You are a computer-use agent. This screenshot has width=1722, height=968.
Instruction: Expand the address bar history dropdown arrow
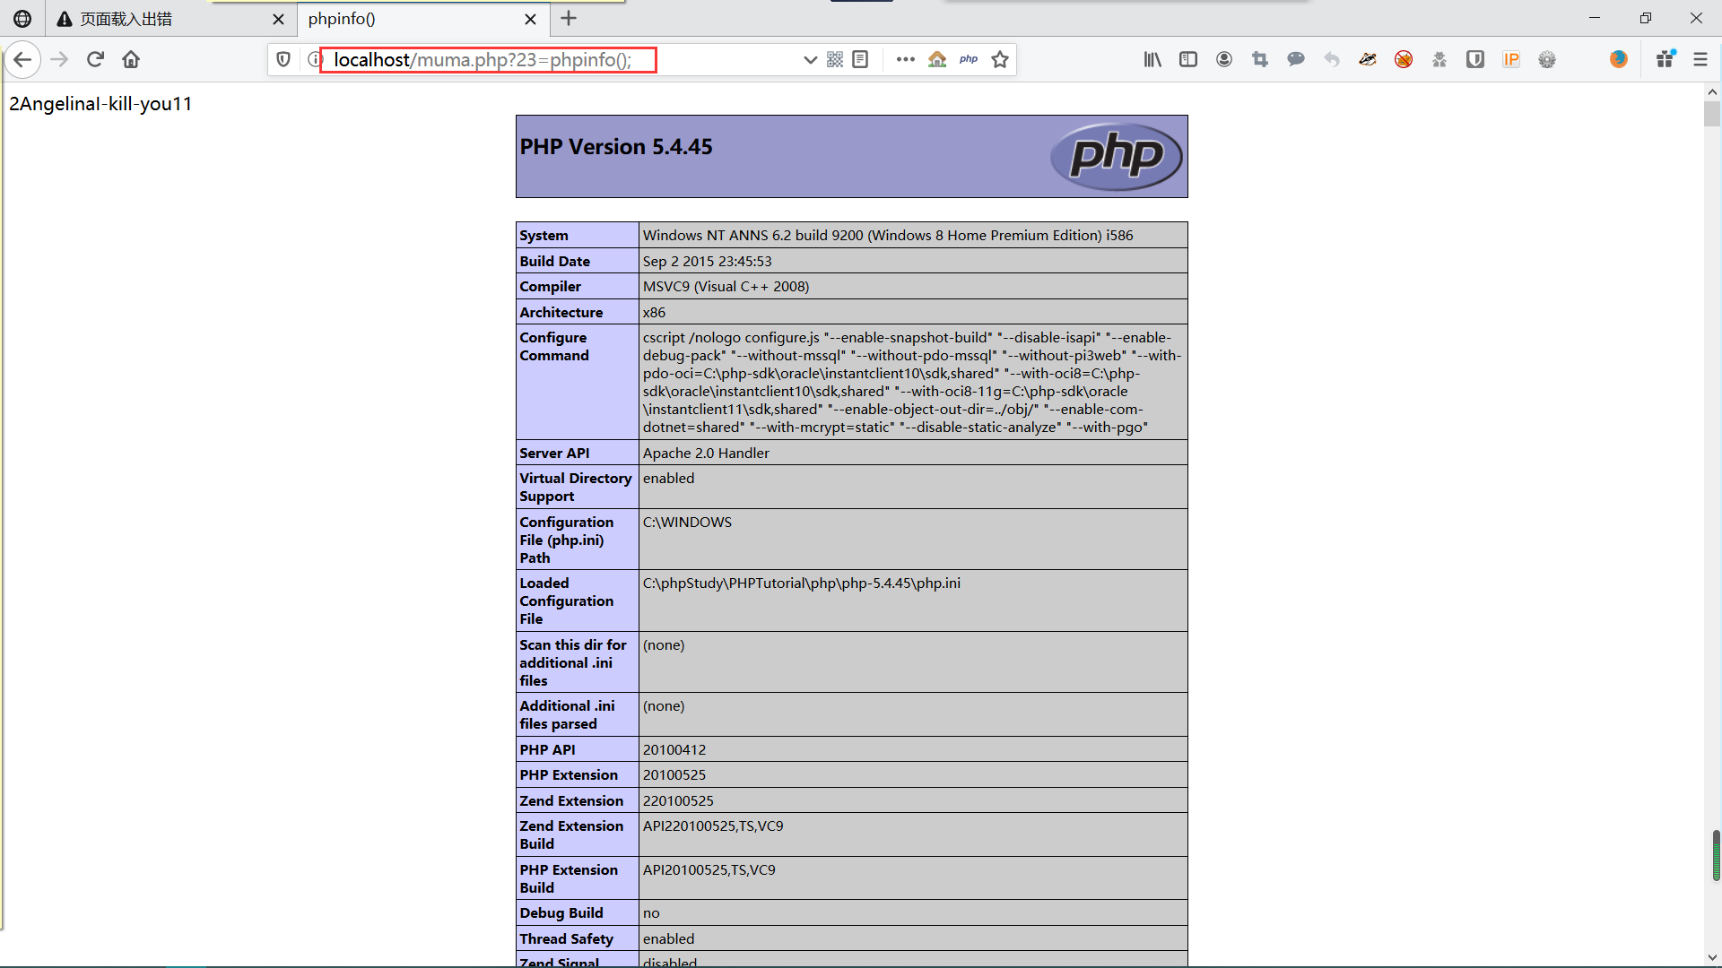click(810, 59)
